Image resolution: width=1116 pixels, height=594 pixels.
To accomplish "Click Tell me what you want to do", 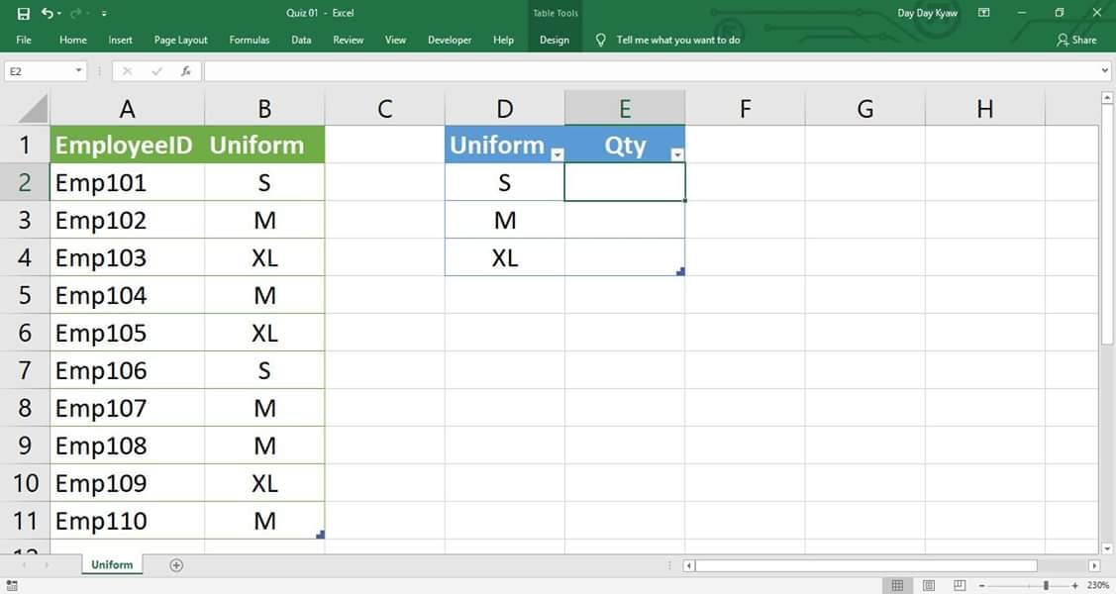I will [678, 40].
